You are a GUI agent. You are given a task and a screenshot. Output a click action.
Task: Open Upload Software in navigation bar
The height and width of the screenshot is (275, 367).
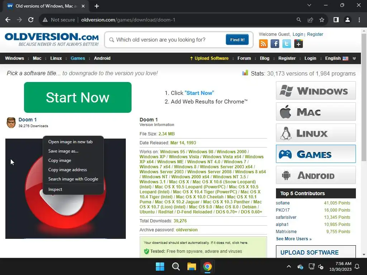[209, 58]
